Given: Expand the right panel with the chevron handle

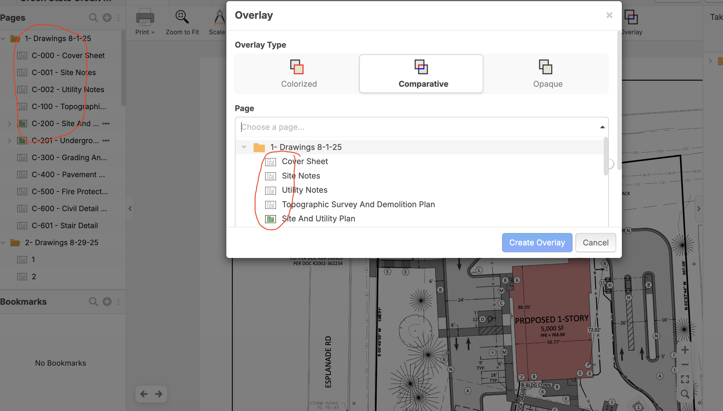Looking at the screenshot, I should point(699,209).
